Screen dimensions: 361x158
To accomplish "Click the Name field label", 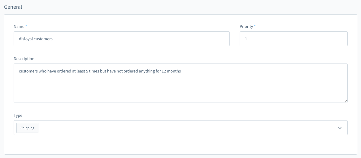I will (19, 26).
